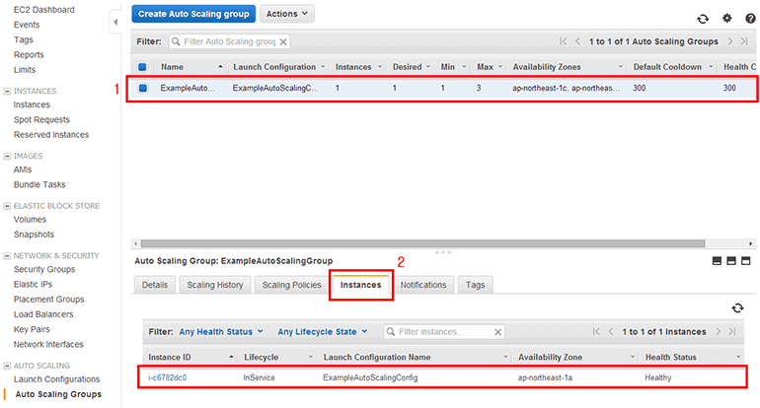Collapse the left navigation sidebar arrow
This screenshot has width=760, height=408.
click(115, 21)
